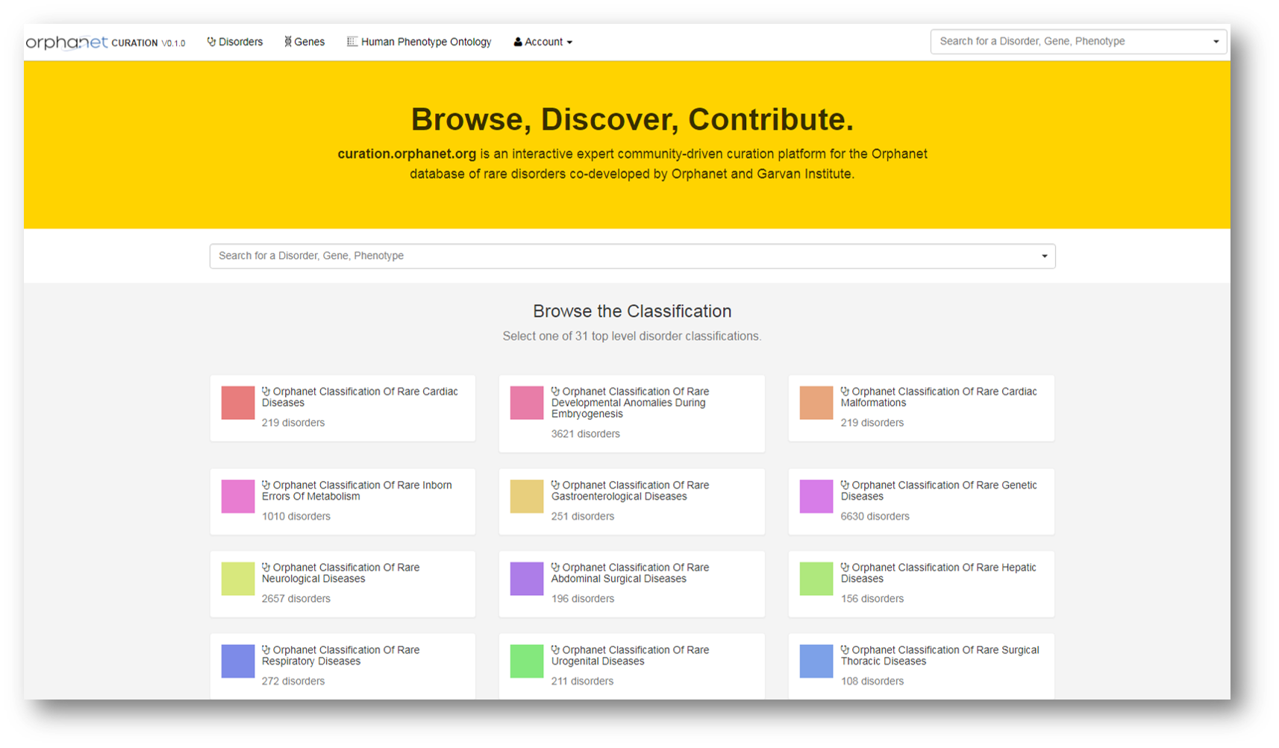This screenshot has height=748, width=1279.
Task: Click the user icon next to Account
Action: tap(518, 43)
